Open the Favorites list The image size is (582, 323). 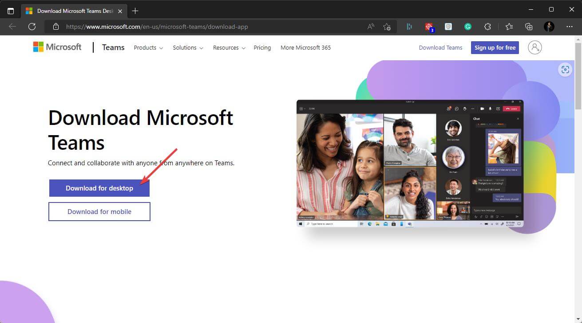(x=509, y=27)
